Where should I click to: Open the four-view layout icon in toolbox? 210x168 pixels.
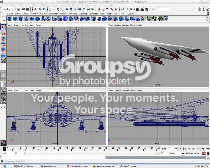[x=3, y=78]
